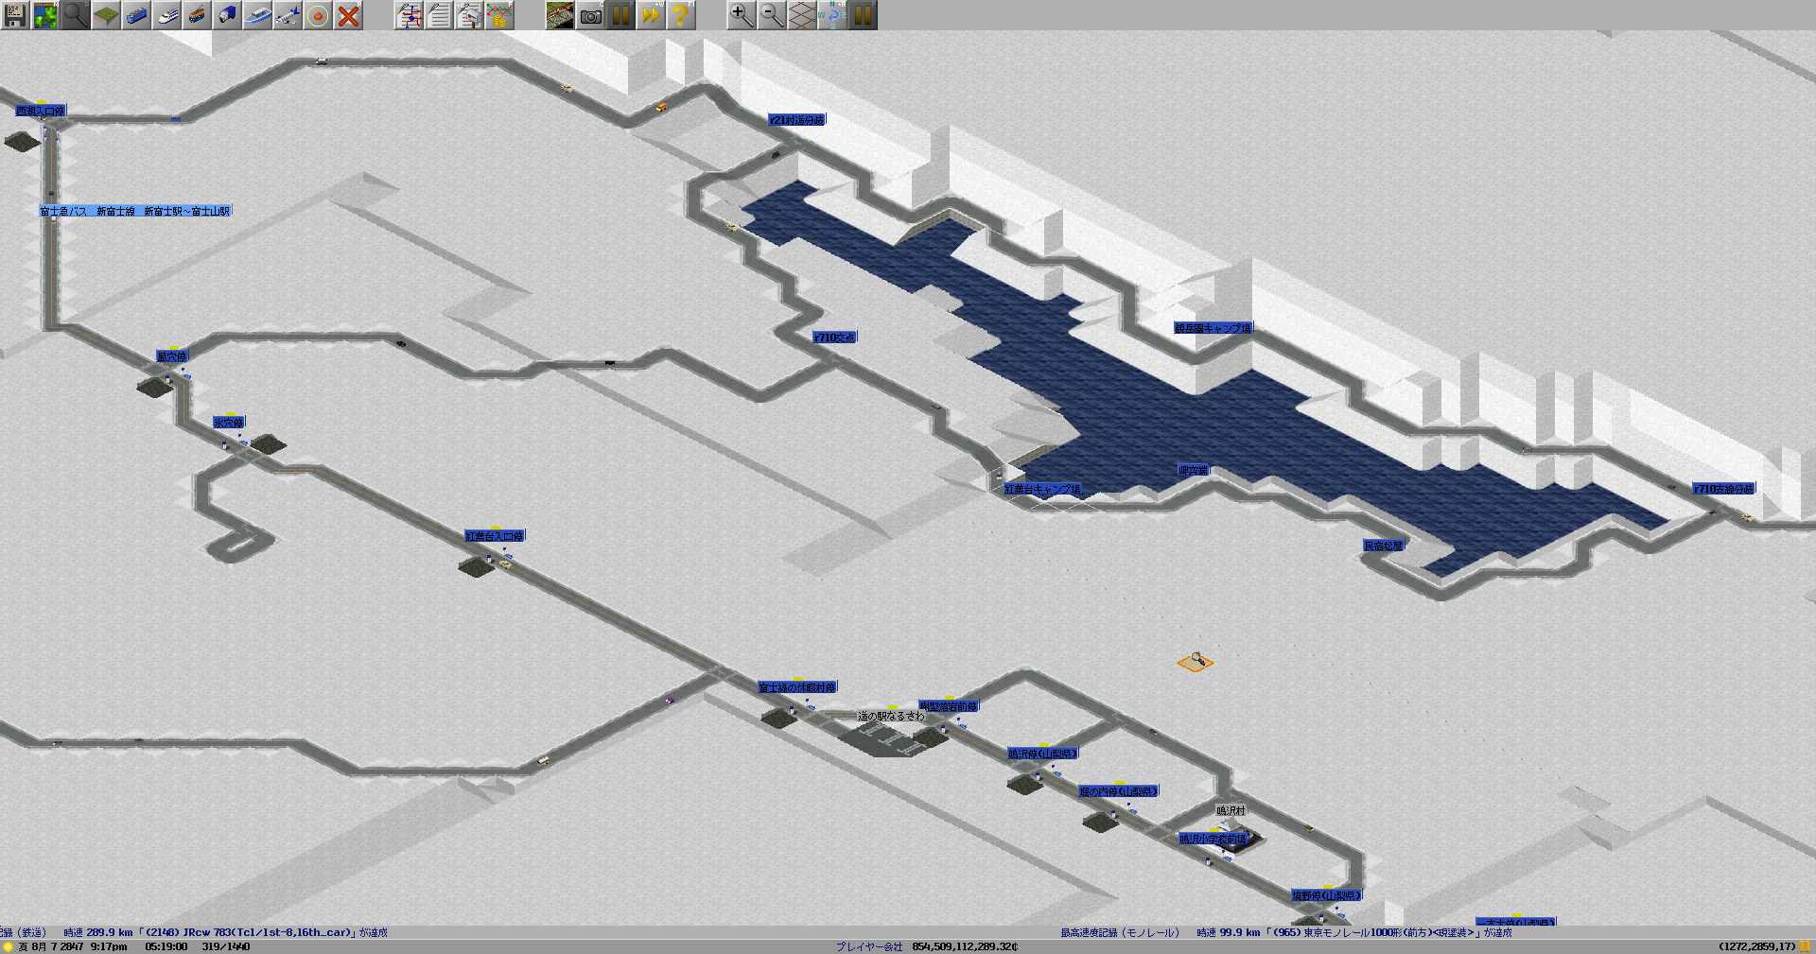Click the floppy disk save/load icon
Image resolution: width=1816 pixels, height=954 pixels.
(15, 15)
